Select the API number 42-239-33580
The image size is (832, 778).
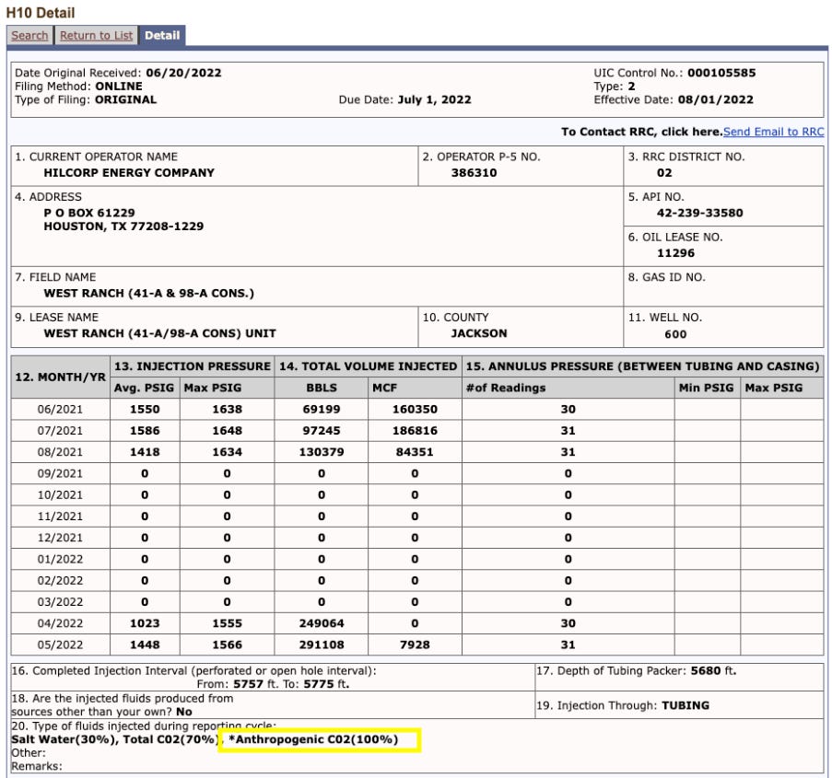699,213
